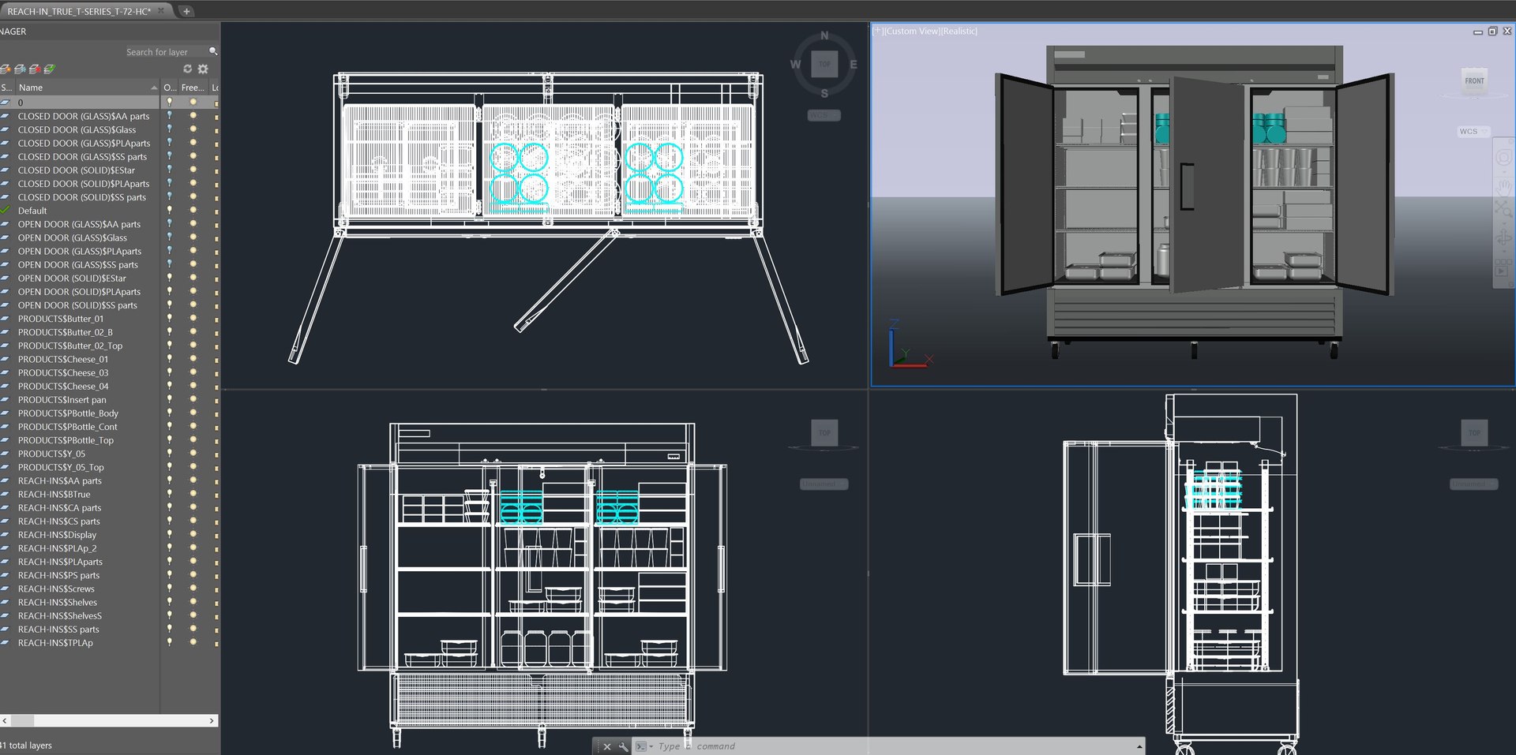Click Zoom Extents in the navigation bar

click(x=1503, y=209)
